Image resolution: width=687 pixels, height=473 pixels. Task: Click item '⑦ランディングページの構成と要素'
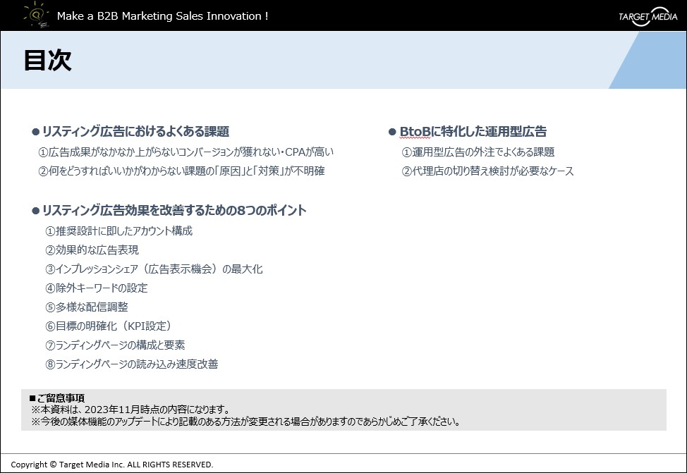click(x=115, y=345)
